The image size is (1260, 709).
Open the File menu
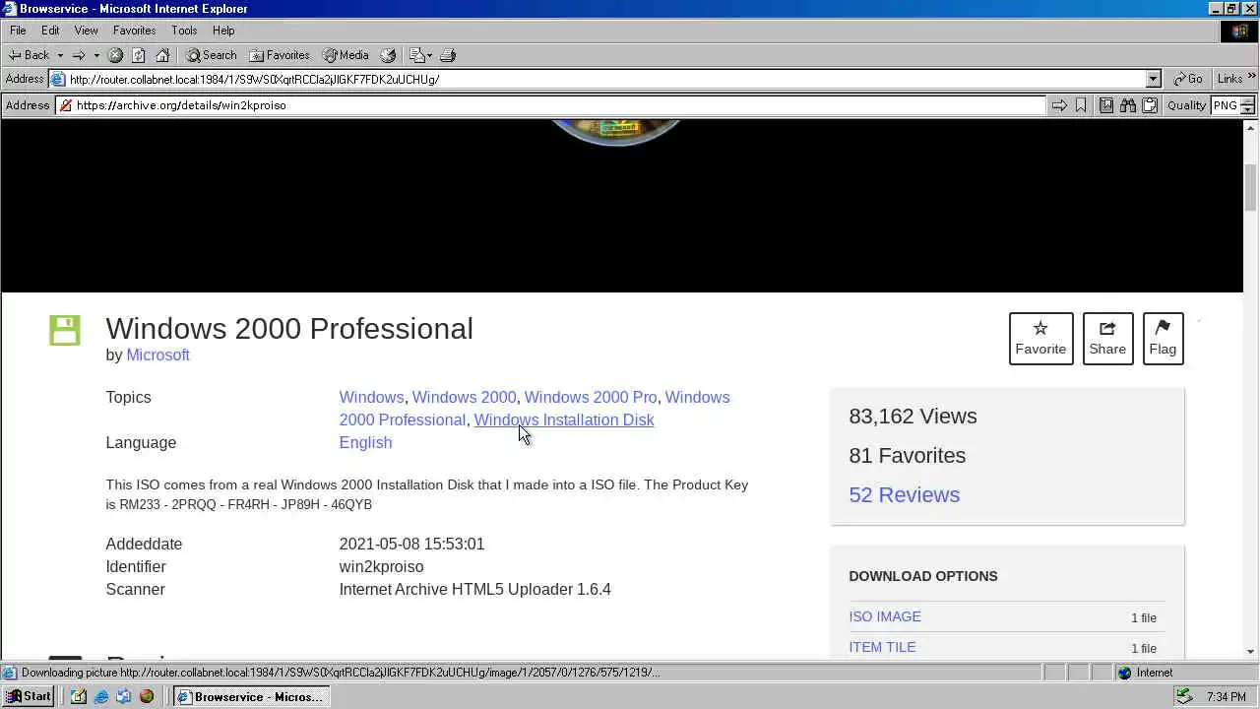point(18,31)
